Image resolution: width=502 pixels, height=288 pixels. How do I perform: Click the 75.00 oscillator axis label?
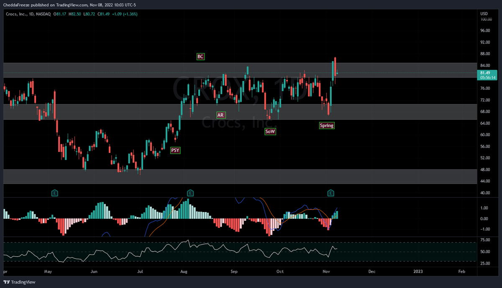pos(485,240)
